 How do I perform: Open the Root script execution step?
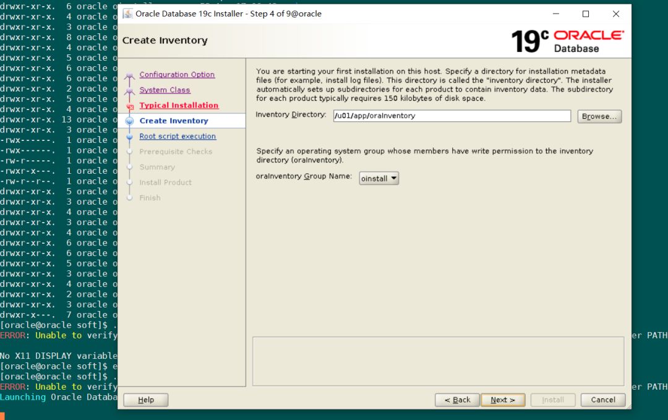point(178,136)
